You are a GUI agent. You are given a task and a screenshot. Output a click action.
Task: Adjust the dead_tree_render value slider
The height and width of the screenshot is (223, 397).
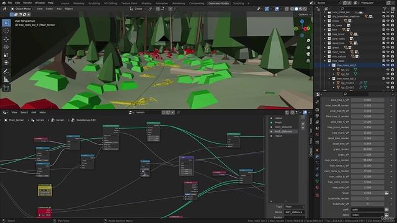click(367, 138)
